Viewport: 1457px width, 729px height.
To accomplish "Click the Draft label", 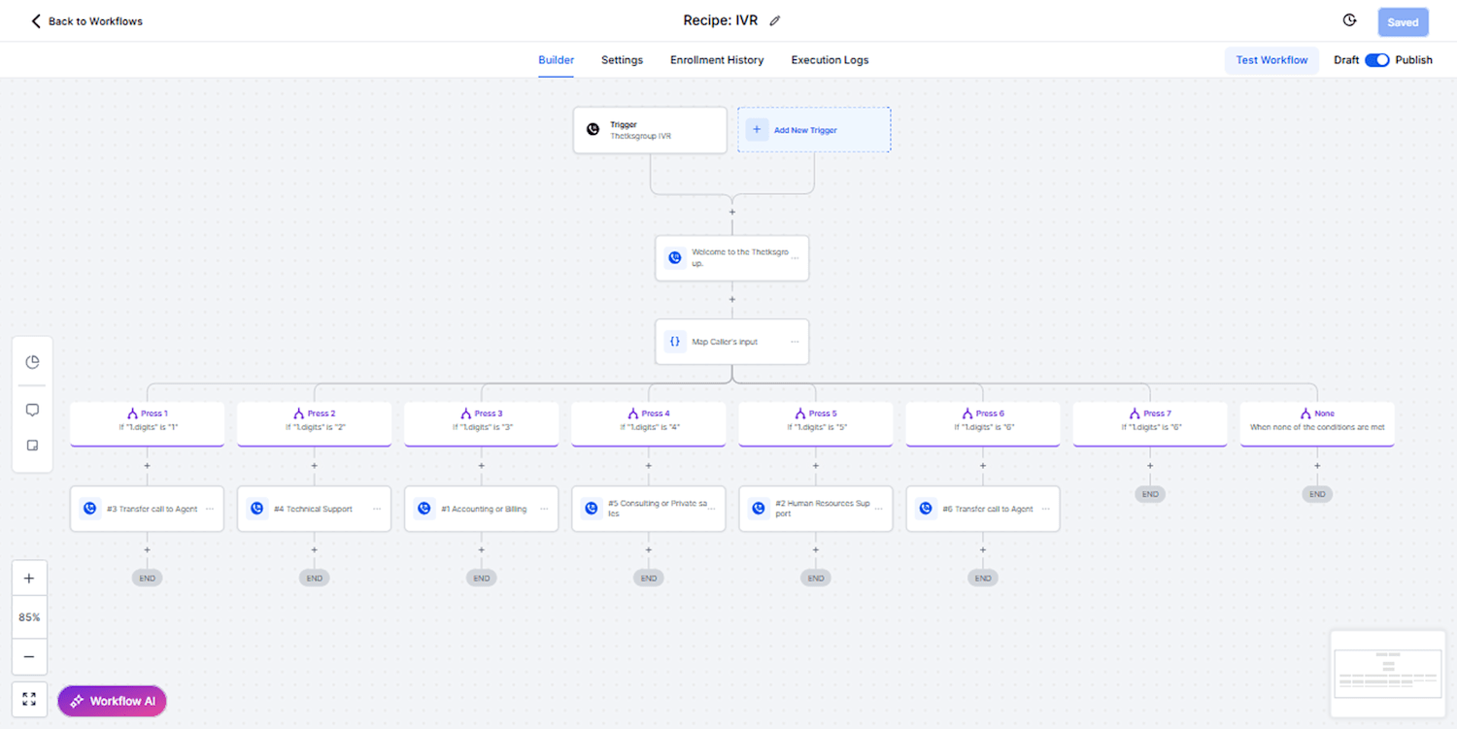I will click(1346, 60).
